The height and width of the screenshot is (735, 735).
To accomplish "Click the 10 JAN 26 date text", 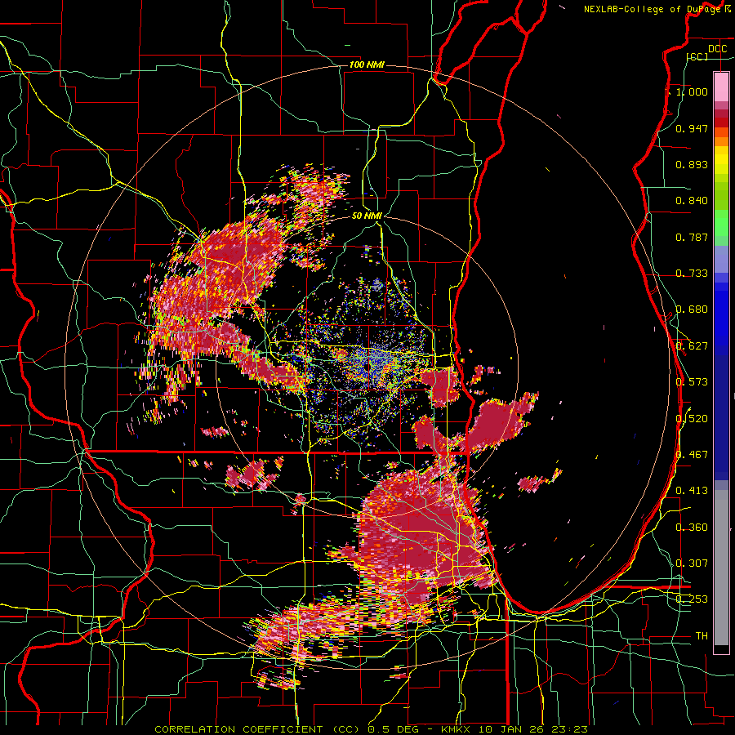I will click(513, 729).
